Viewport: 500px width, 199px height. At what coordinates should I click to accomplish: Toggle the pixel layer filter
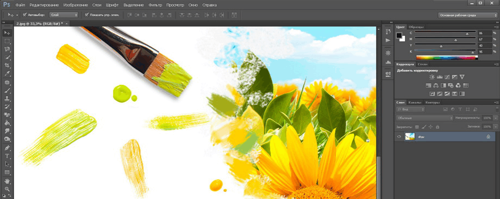[x=446, y=109]
